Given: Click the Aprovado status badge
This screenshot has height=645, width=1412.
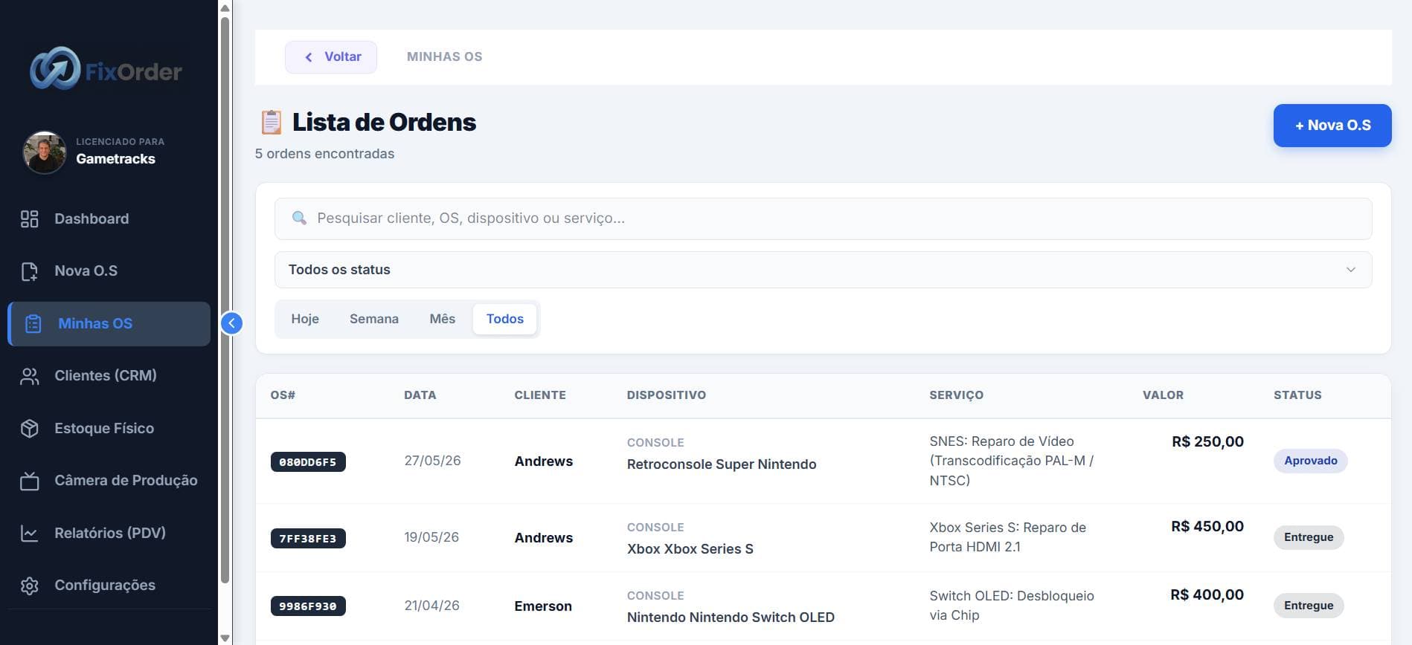Looking at the screenshot, I should point(1310,461).
